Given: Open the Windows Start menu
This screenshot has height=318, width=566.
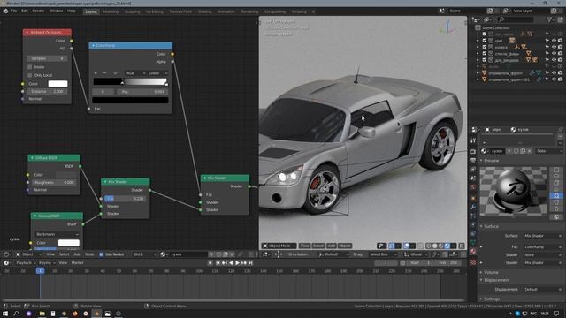Looking at the screenshot, I should pyautogui.click(x=5, y=314).
